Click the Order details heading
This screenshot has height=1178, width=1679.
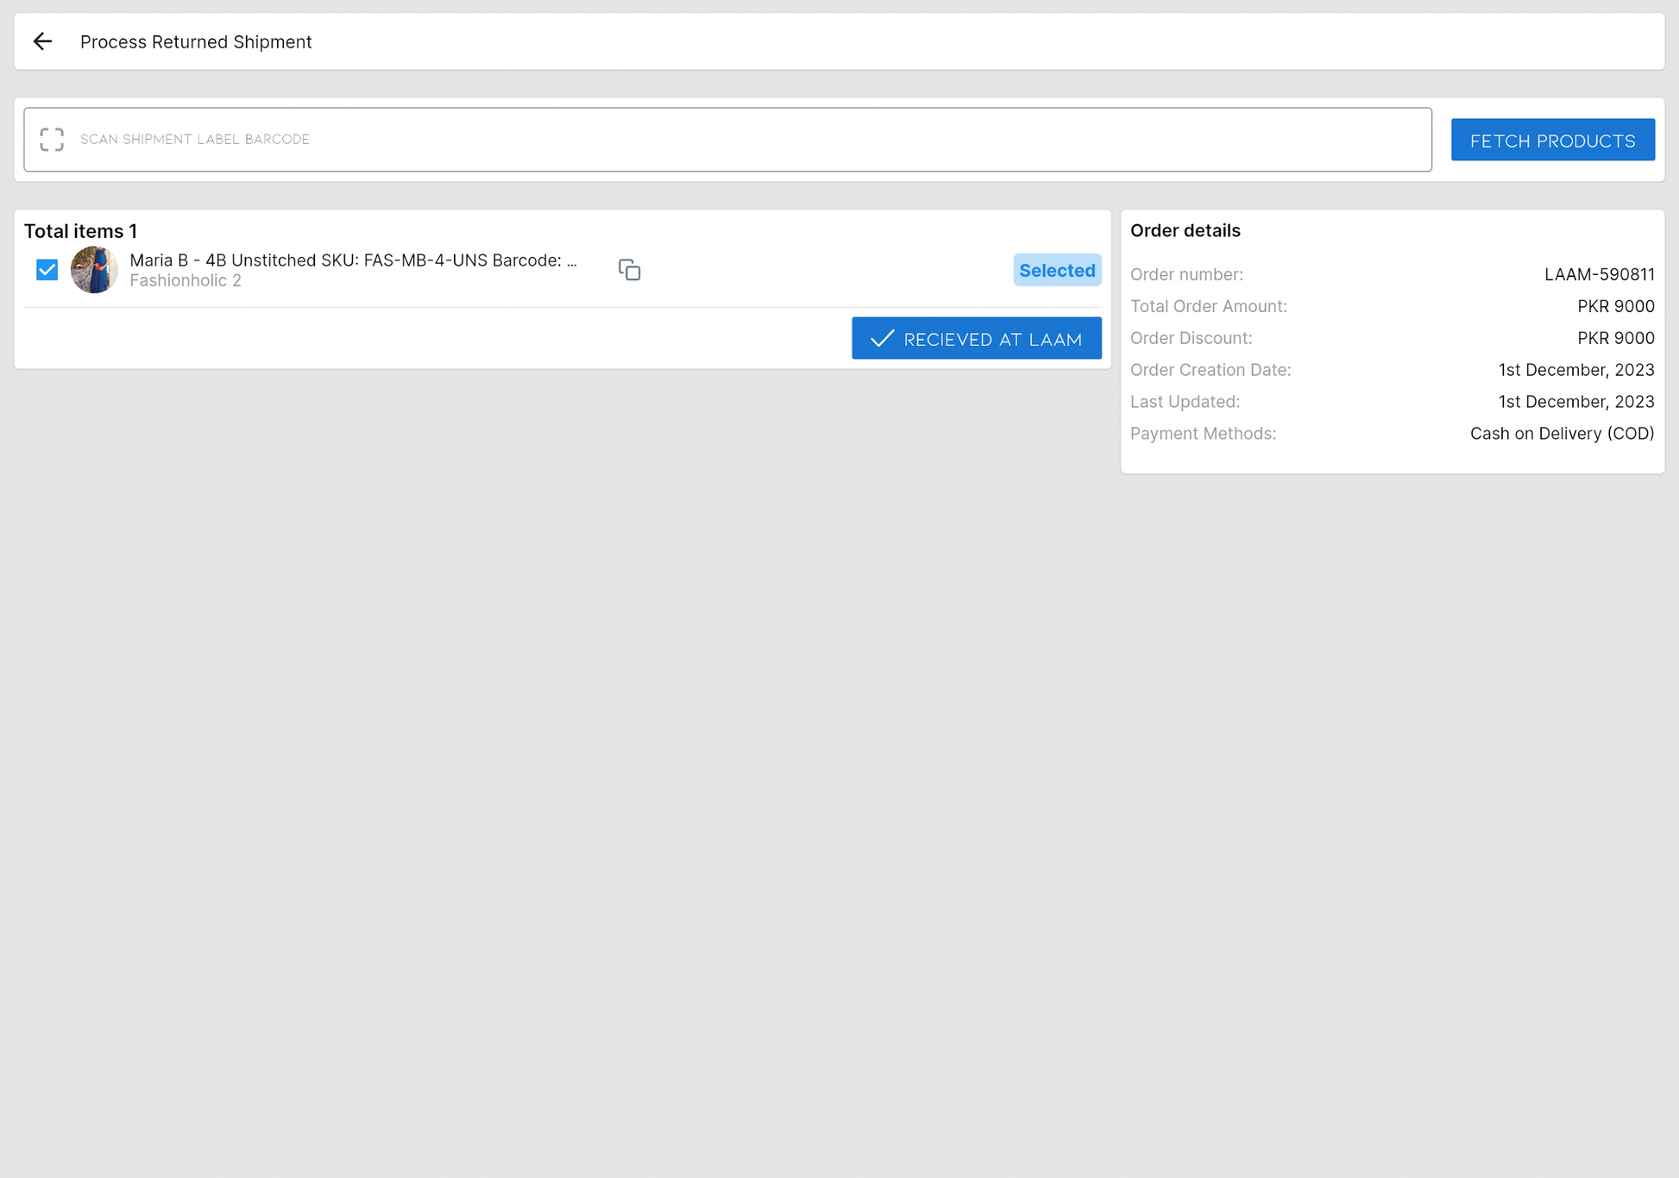click(1185, 230)
